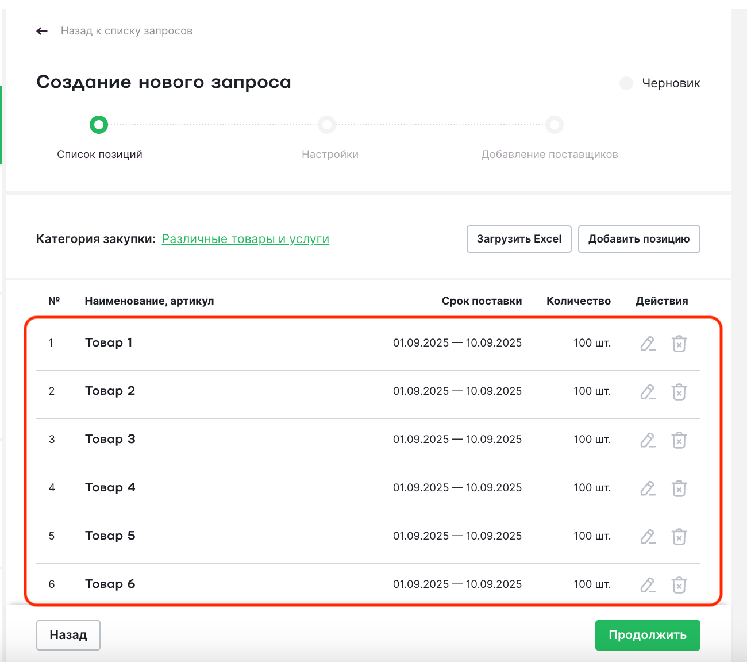
Task: Delete Товар 2 with the trash icon
Action: (679, 392)
